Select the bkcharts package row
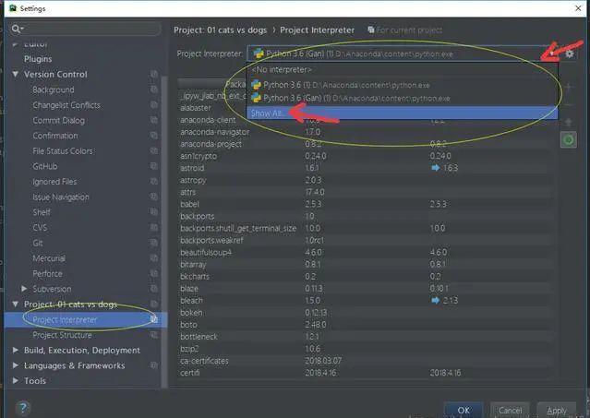 pos(364,276)
